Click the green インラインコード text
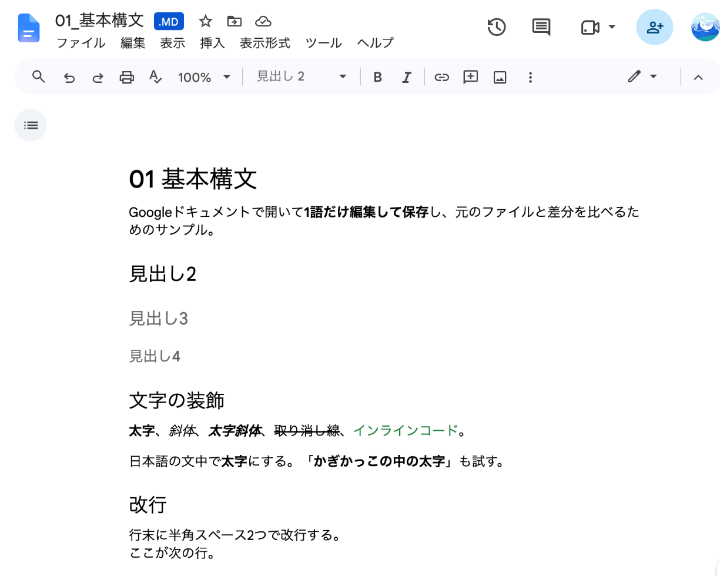Image resolution: width=720 pixels, height=576 pixels. pos(405,431)
